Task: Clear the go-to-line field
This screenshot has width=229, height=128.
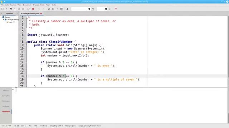Action: pos(106,9)
